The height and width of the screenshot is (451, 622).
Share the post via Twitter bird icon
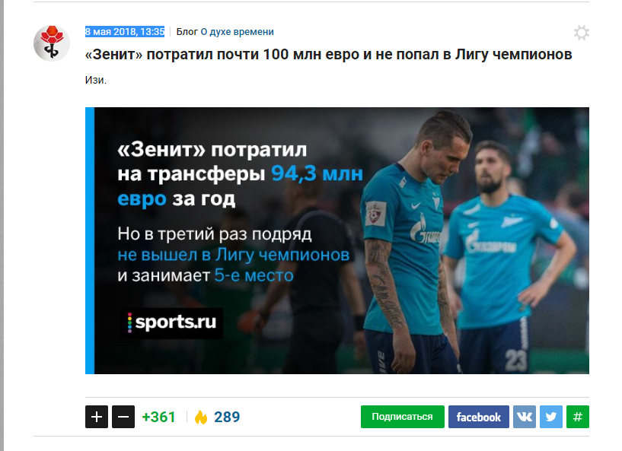coord(551,417)
